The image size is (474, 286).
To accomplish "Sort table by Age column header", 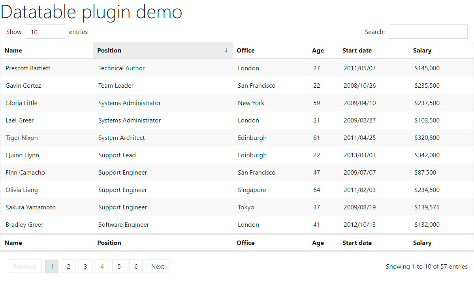I will [318, 50].
